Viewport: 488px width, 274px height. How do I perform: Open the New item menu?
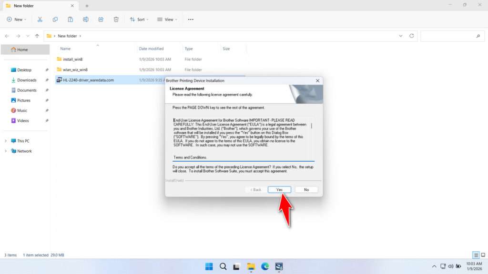(16, 20)
